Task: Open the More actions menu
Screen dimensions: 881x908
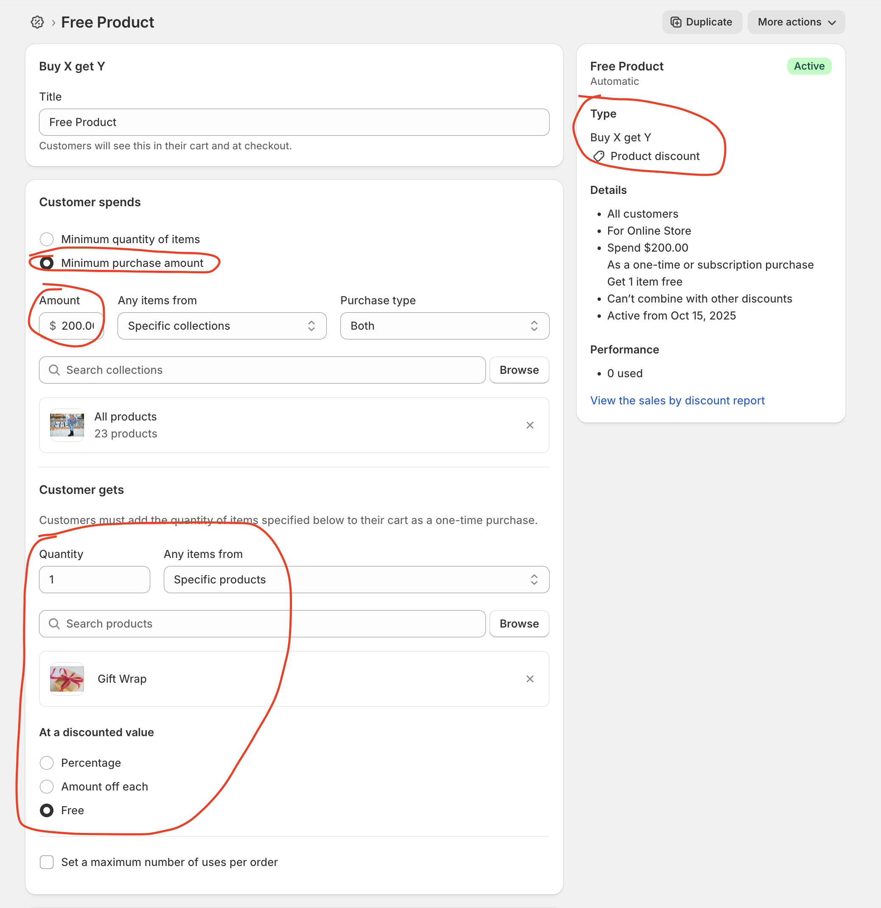Action: (796, 22)
